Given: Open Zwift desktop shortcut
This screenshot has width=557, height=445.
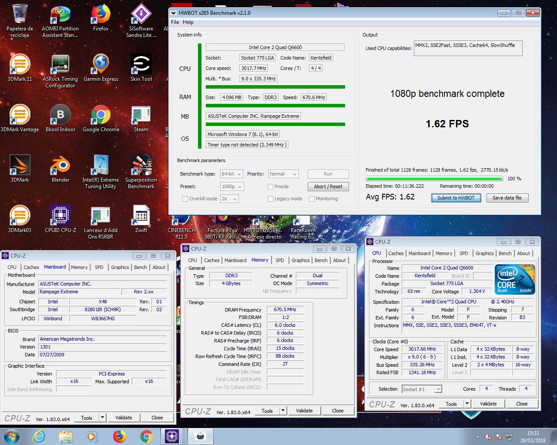Looking at the screenshot, I should tap(141, 219).
